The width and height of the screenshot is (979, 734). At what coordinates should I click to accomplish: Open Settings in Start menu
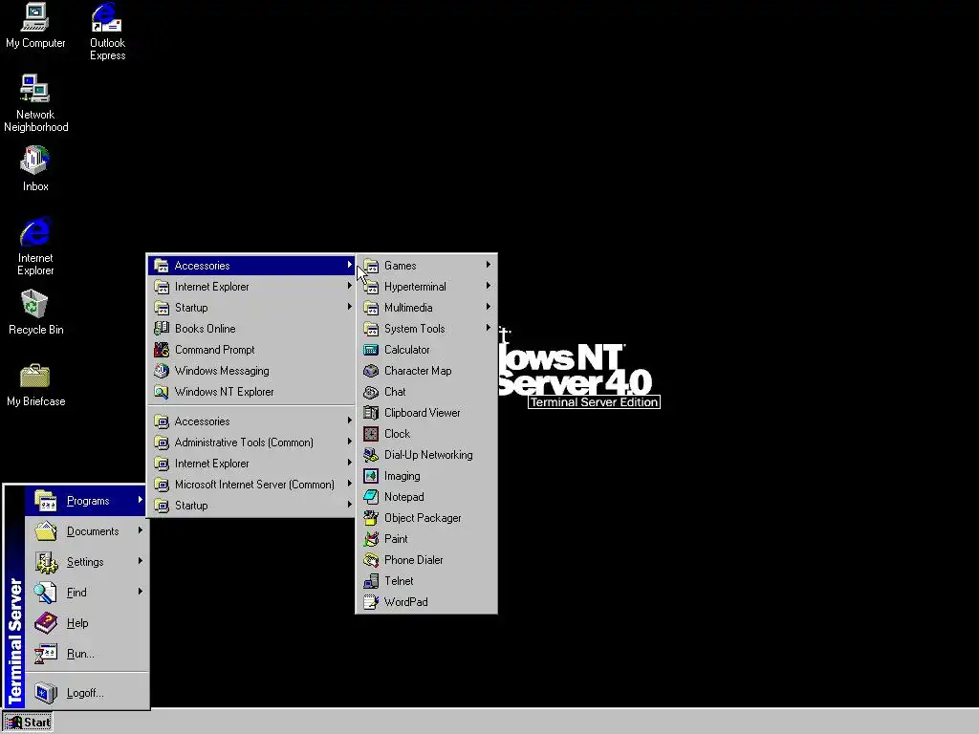86,562
